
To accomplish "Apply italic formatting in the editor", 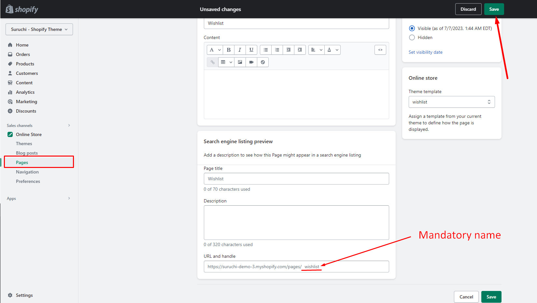I will click(240, 50).
